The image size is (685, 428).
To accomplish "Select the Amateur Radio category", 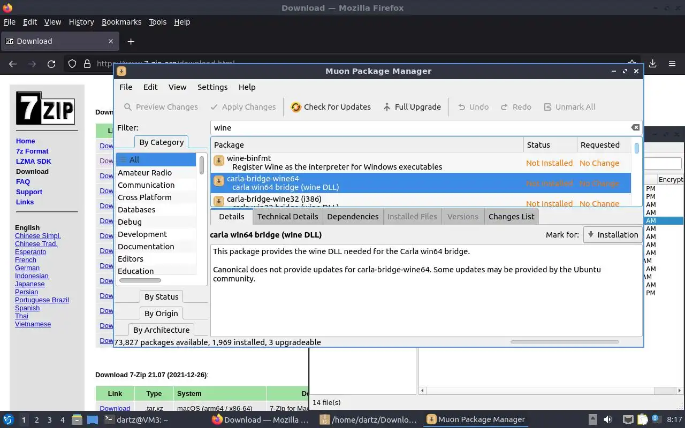I will (156, 172).
